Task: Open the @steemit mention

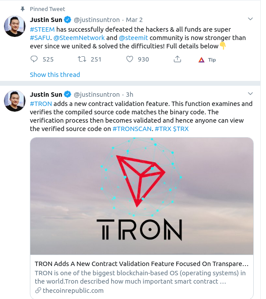Action: pos(134,38)
